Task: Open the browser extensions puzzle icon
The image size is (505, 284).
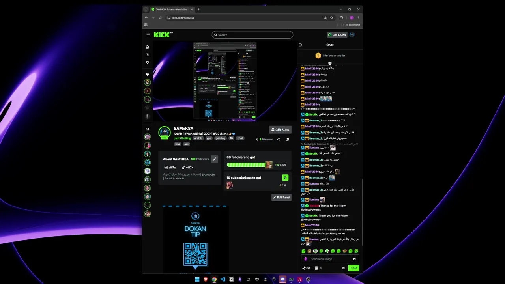Action: point(341,17)
